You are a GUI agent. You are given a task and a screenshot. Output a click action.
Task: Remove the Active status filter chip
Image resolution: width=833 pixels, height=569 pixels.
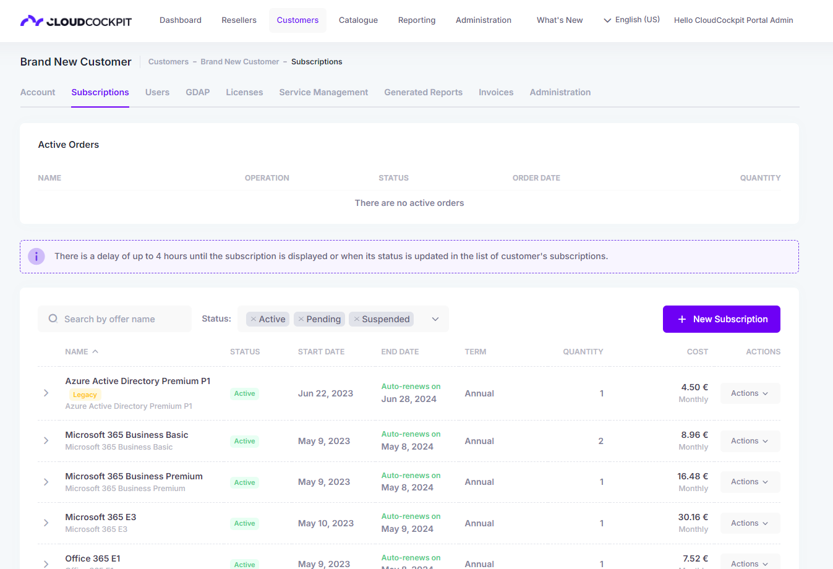click(x=254, y=319)
